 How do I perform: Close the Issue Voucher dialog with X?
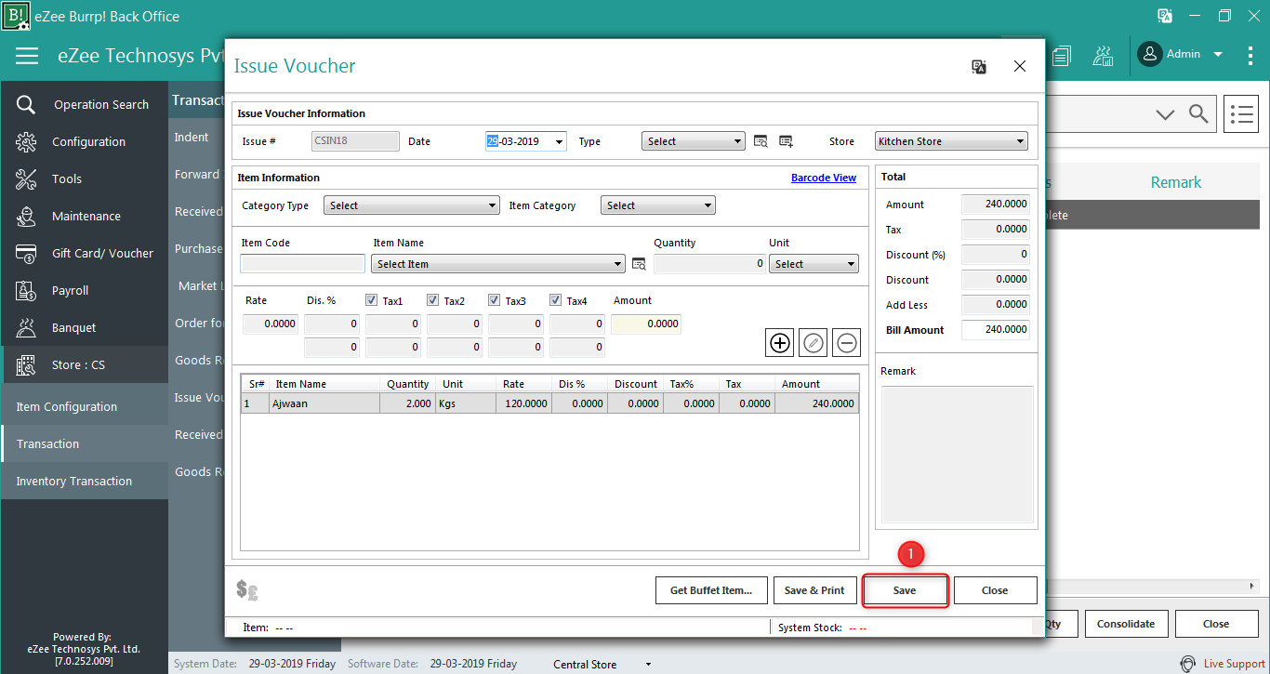(1020, 66)
